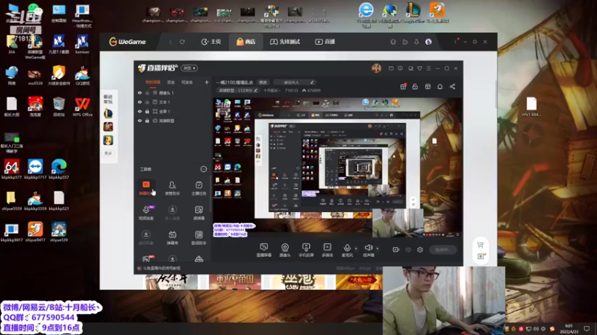This screenshot has width=597, height=335.
Task: Switch to the third scene tab
Action: click(x=187, y=82)
